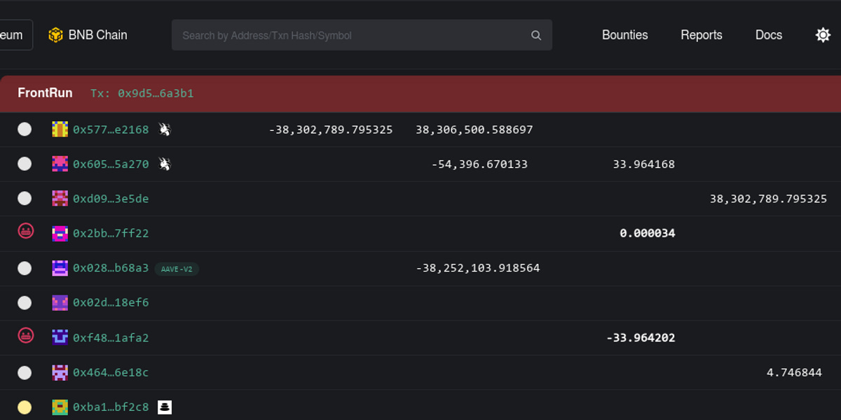Click the black-and-white badge icon beside 0xba1…bf2c8

point(165,407)
